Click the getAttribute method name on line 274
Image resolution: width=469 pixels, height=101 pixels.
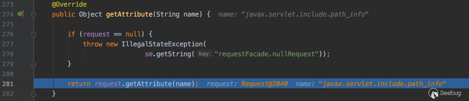129,14
